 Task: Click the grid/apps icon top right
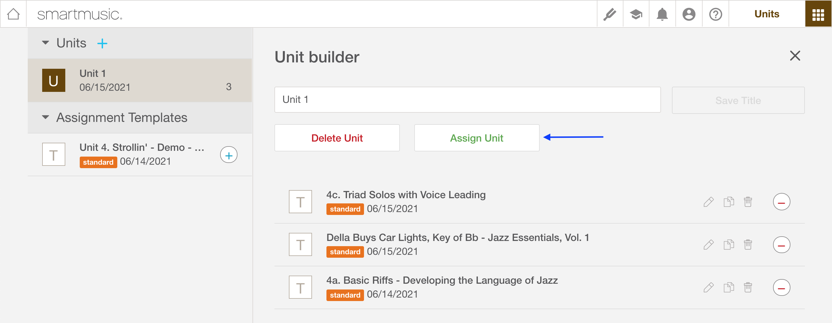(x=818, y=14)
